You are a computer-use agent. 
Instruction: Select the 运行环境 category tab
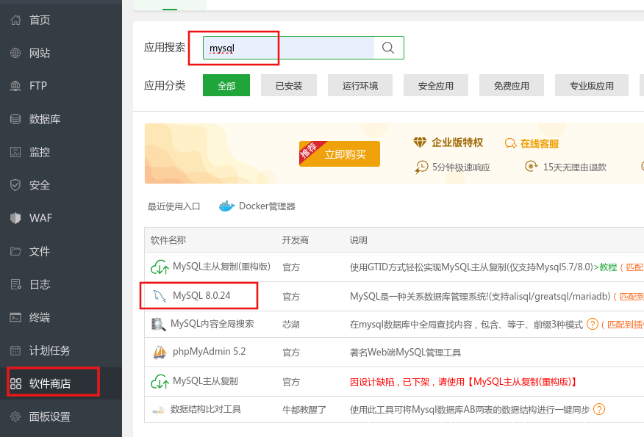pos(360,85)
